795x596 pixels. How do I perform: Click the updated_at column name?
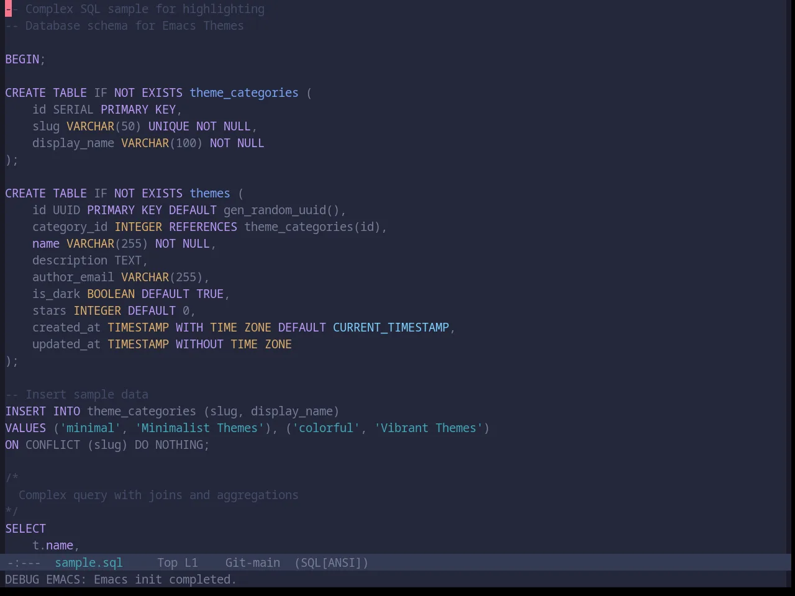(x=66, y=344)
